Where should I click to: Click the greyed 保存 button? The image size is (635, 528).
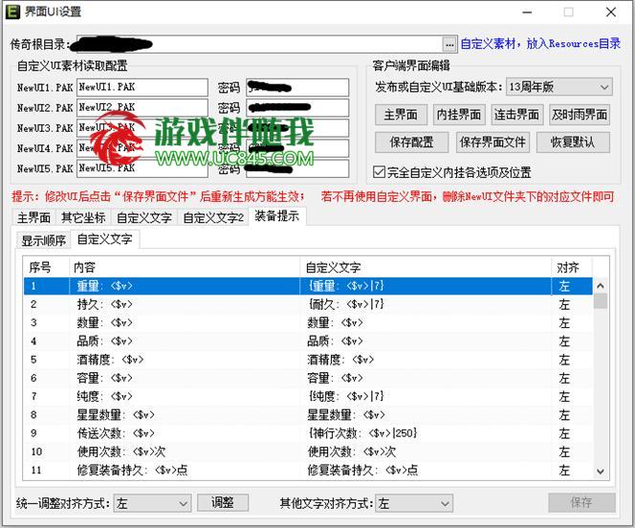click(x=581, y=502)
